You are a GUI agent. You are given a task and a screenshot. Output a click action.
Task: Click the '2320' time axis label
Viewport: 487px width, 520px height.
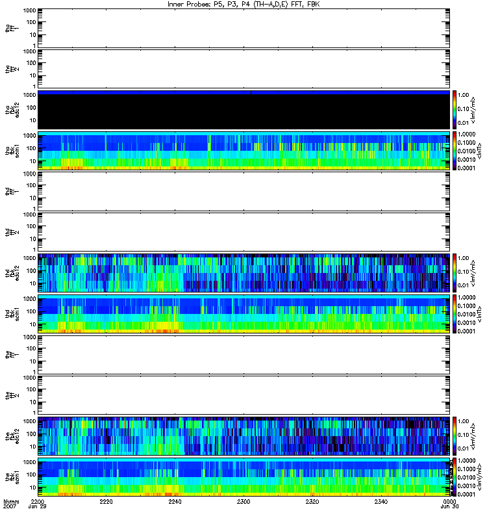point(312,501)
